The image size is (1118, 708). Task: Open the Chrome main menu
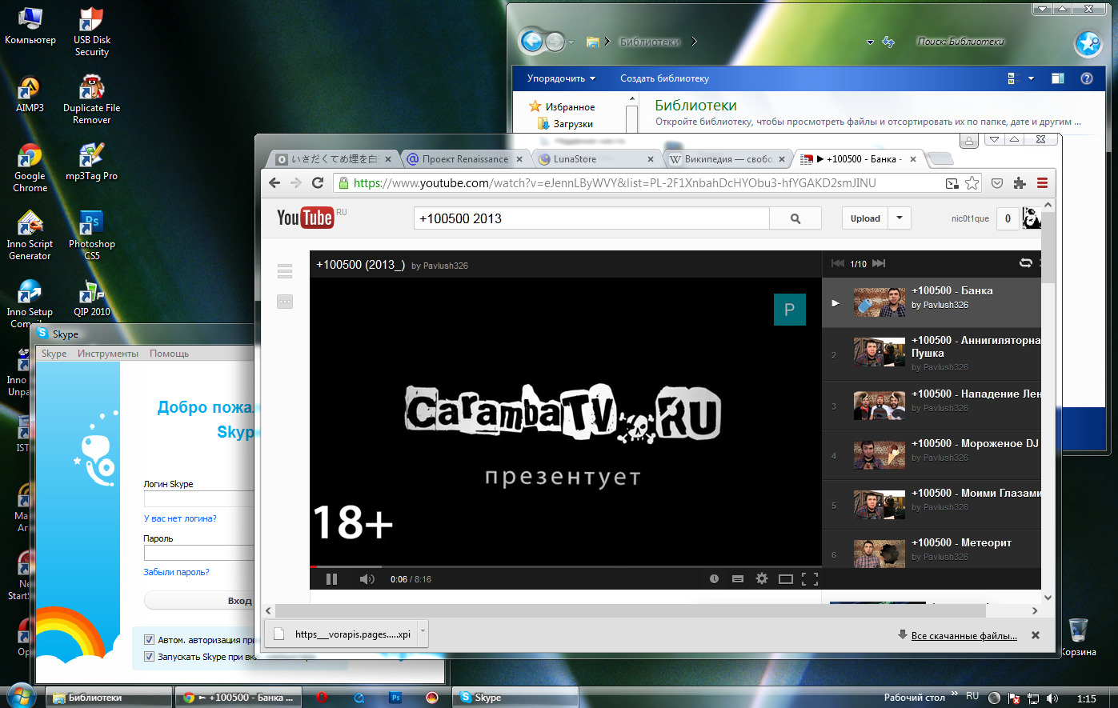pos(1042,183)
